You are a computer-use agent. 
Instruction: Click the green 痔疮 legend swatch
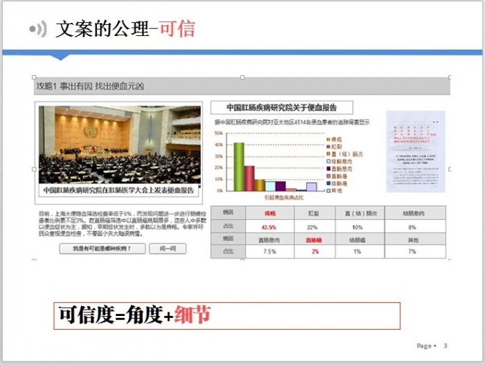(x=328, y=140)
